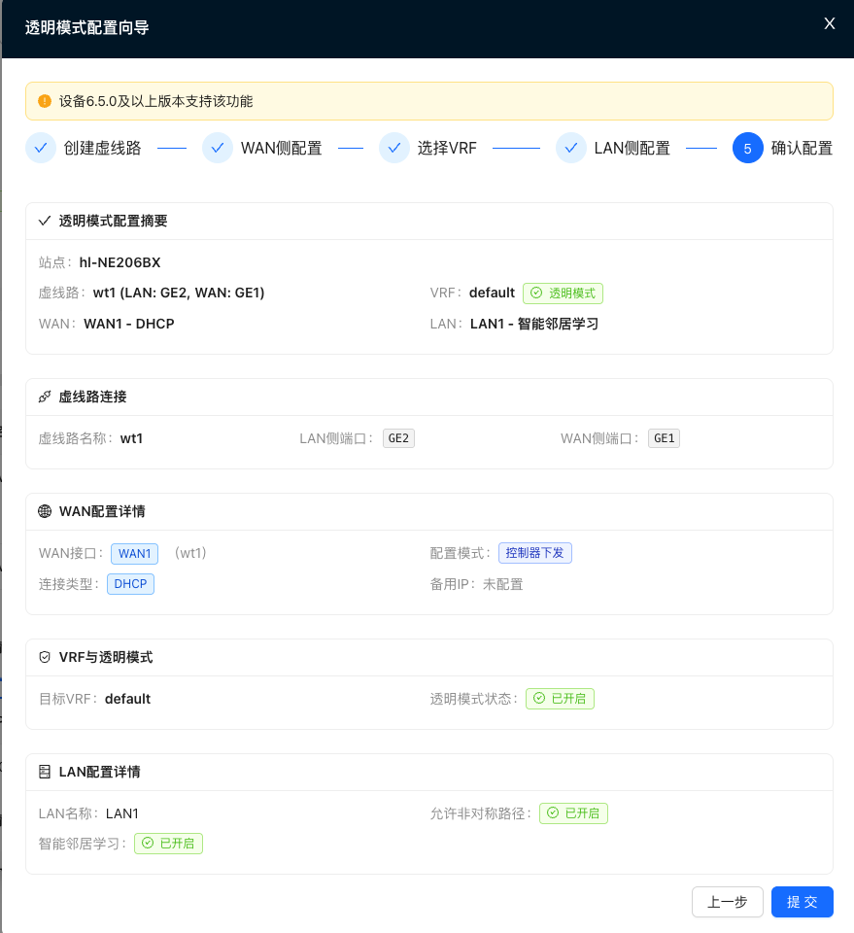Click the DHCP connection type tag
The height and width of the screenshot is (933, 854).
pyautogui.click(x=130, y=584)
